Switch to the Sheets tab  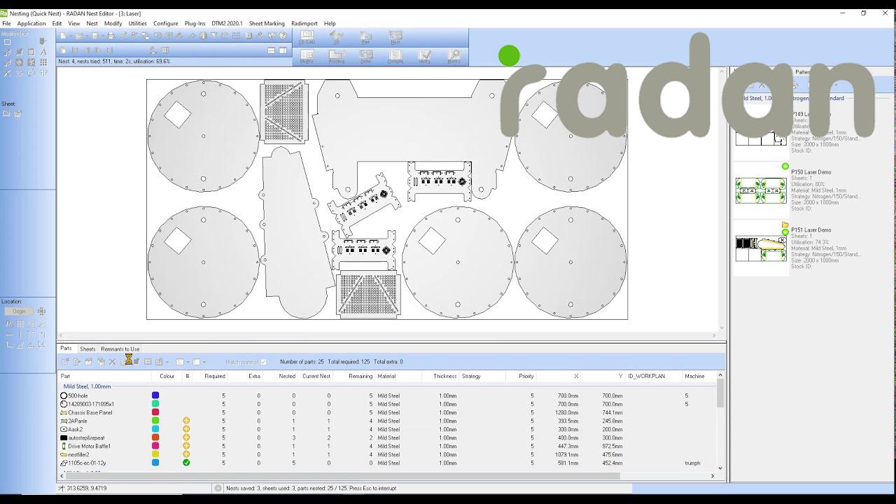(87, 349)
